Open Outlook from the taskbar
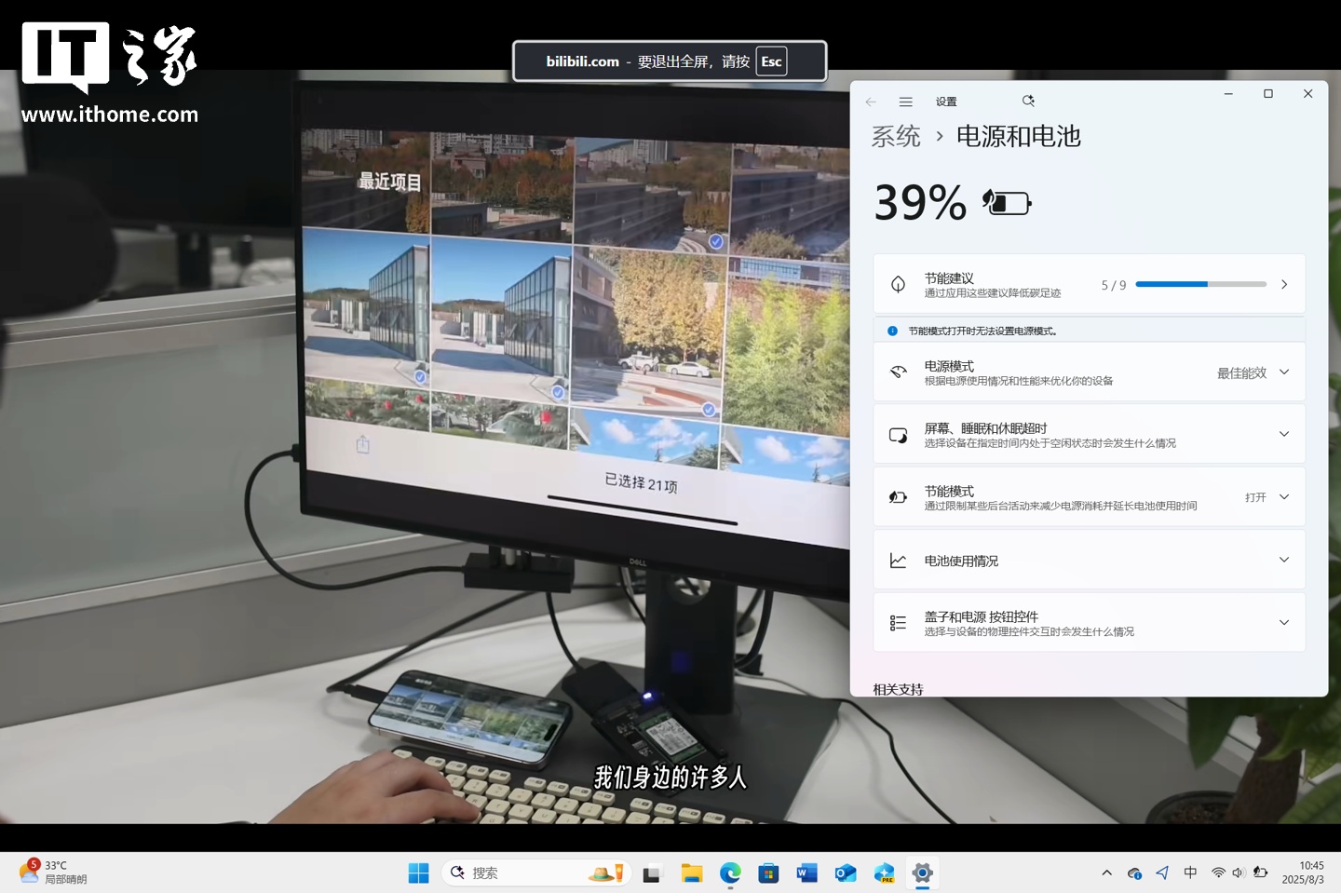The image size is (1341, 893). point(845,873)
